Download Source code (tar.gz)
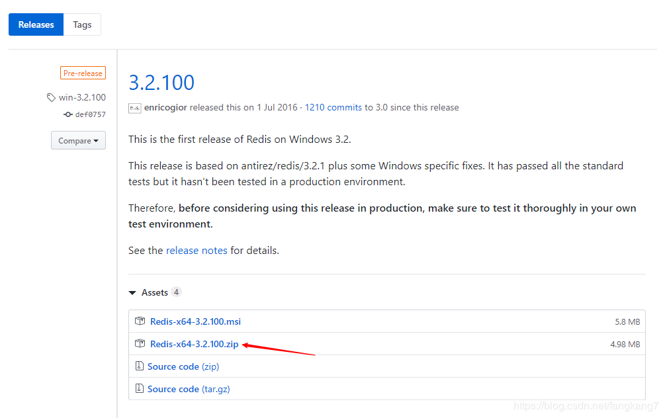The height and width of the screenshot is (418, 665). (189, 389)
